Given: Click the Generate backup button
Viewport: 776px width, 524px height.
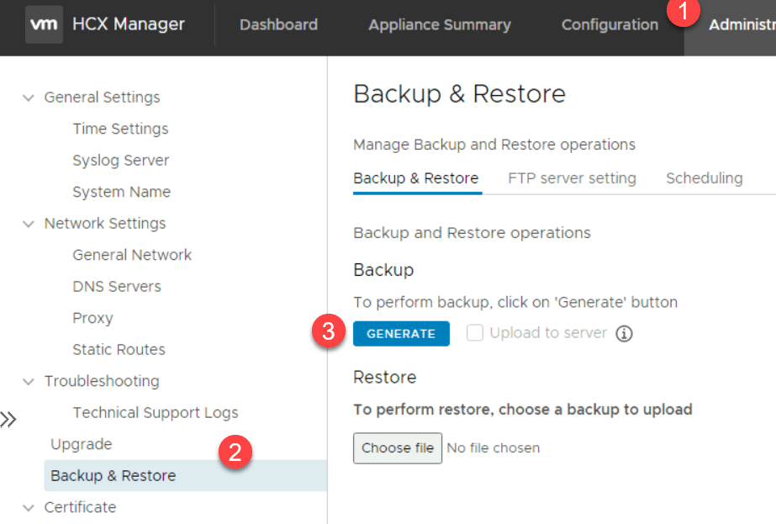Looking at the screenshot, I should [401, 334].
